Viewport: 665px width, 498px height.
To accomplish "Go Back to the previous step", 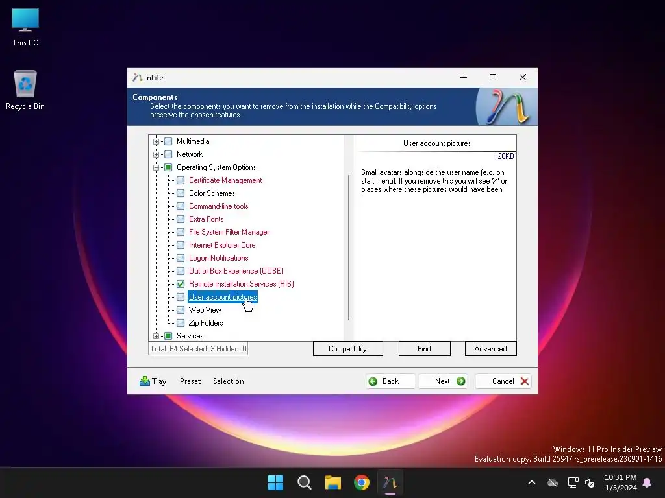I will tap(390, 381).
